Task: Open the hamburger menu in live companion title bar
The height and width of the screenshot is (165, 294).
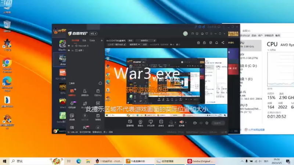Action: 211,34
